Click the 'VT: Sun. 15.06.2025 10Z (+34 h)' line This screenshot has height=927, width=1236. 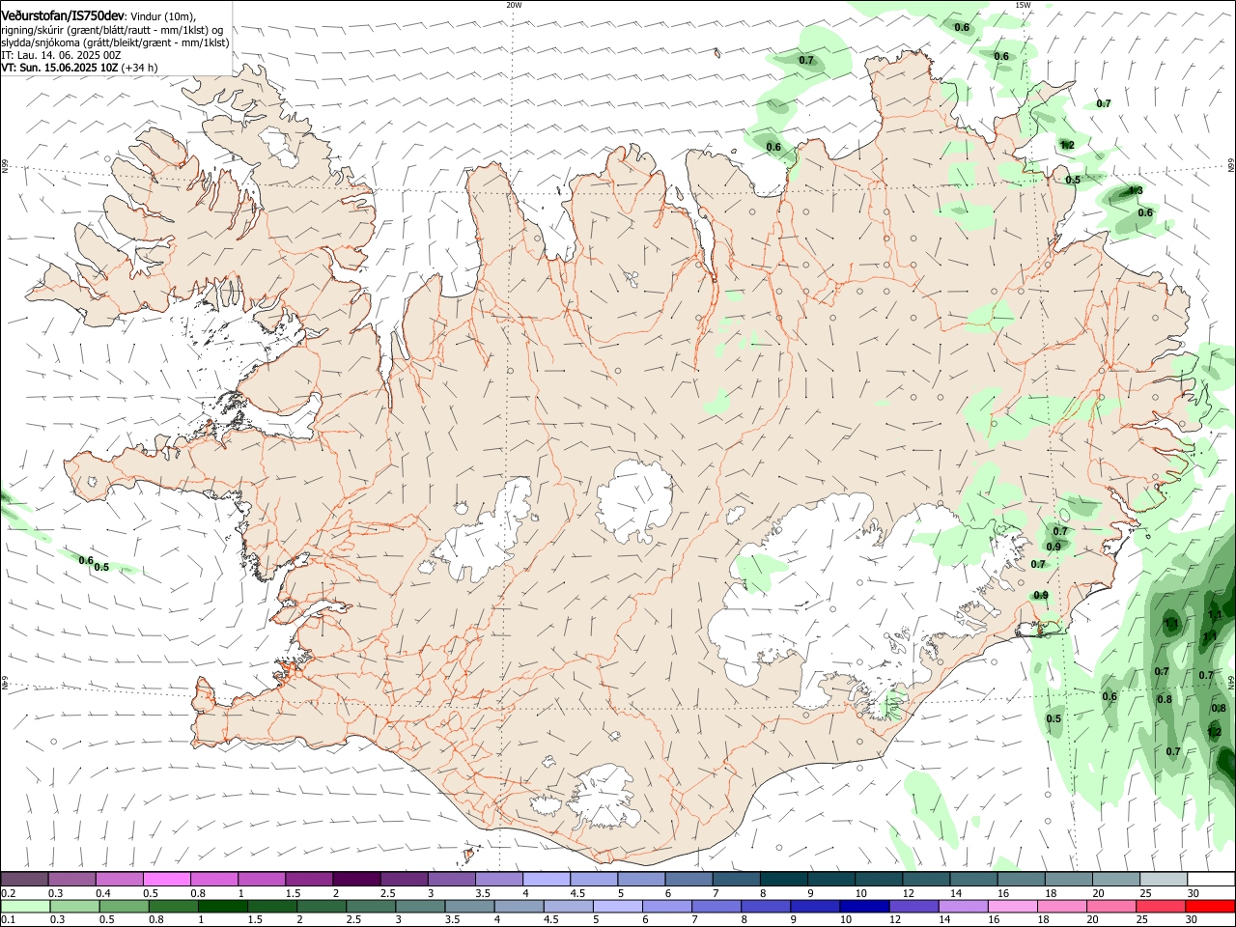(x=79, y=68)
